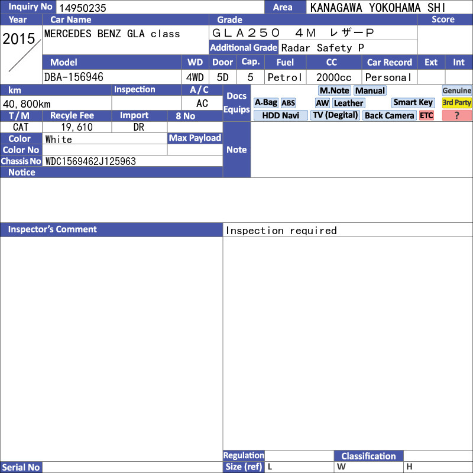Select the Smart Key badge
The height and width of the screenshot is (473, 473).
coord(413,102)
